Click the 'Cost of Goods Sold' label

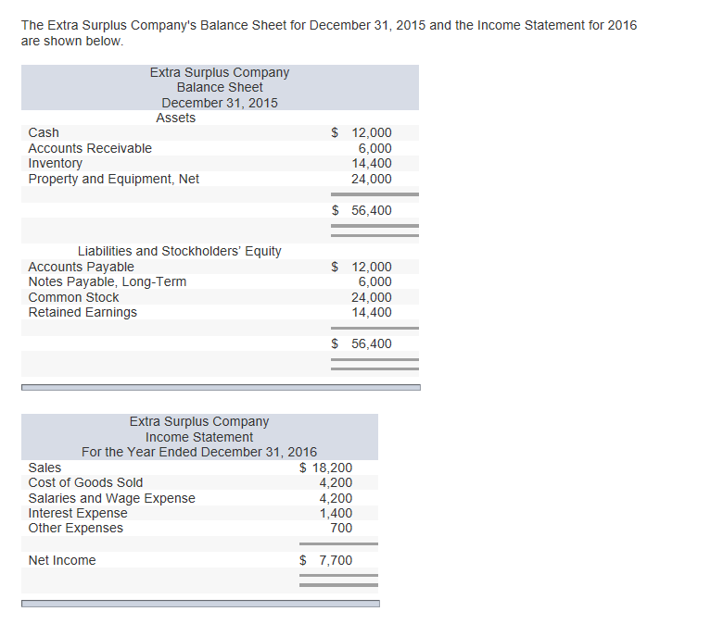coord(85,482)
